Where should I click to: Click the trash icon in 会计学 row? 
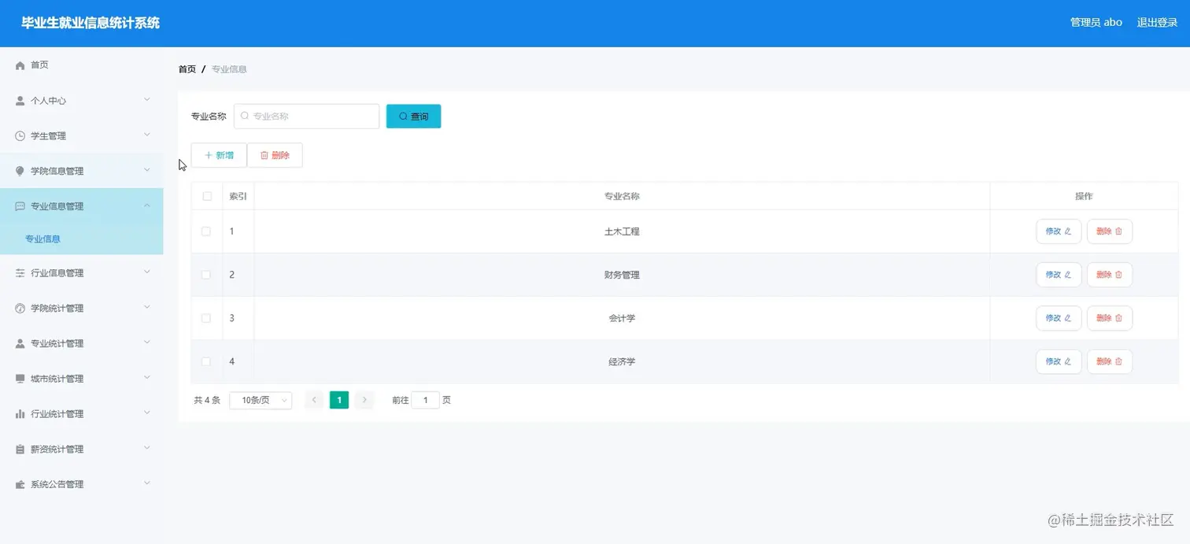click(1118, 318)
